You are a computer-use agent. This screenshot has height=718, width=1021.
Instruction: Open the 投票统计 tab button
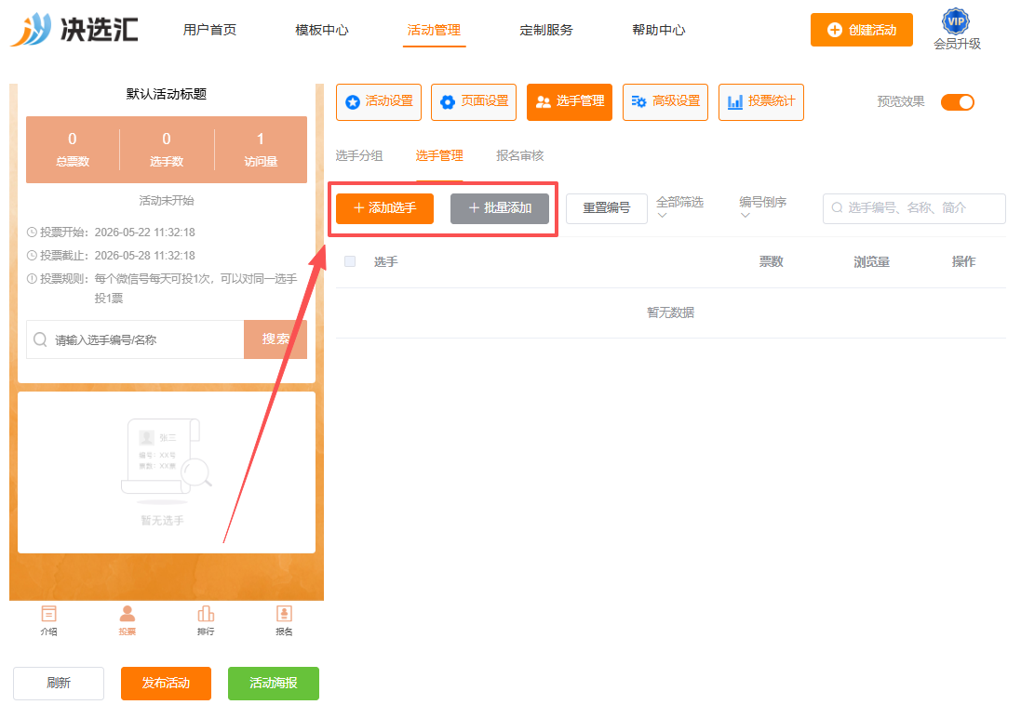[760, 102]
